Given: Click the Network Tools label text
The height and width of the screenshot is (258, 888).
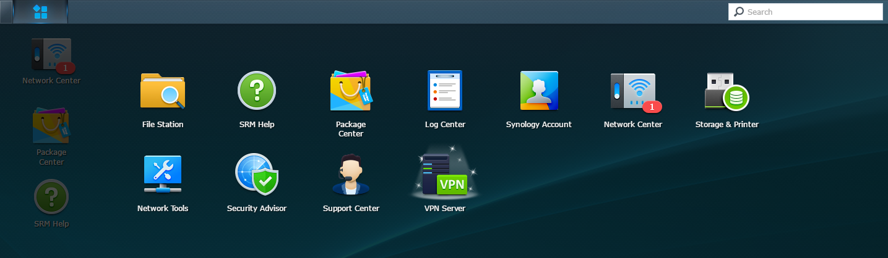Looking at the screenshot, I should pos(163,208).
